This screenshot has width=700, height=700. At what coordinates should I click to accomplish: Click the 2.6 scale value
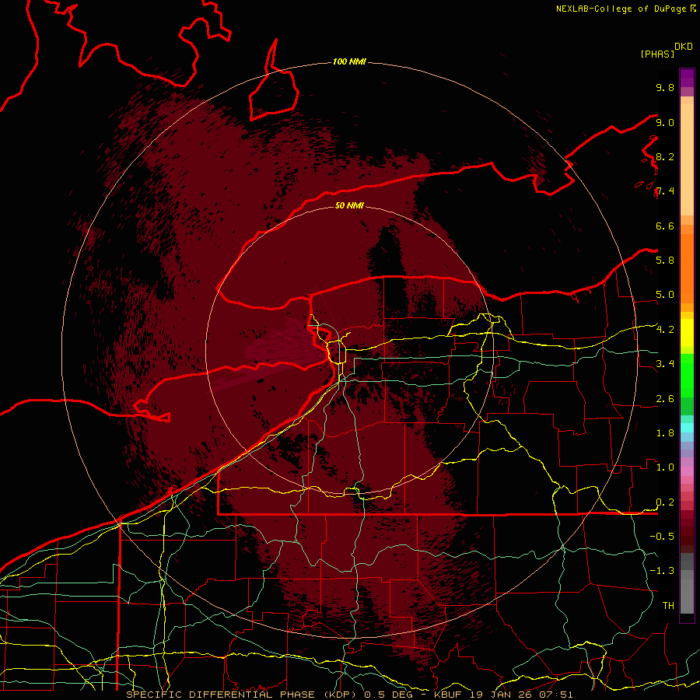tap(665, 399)
